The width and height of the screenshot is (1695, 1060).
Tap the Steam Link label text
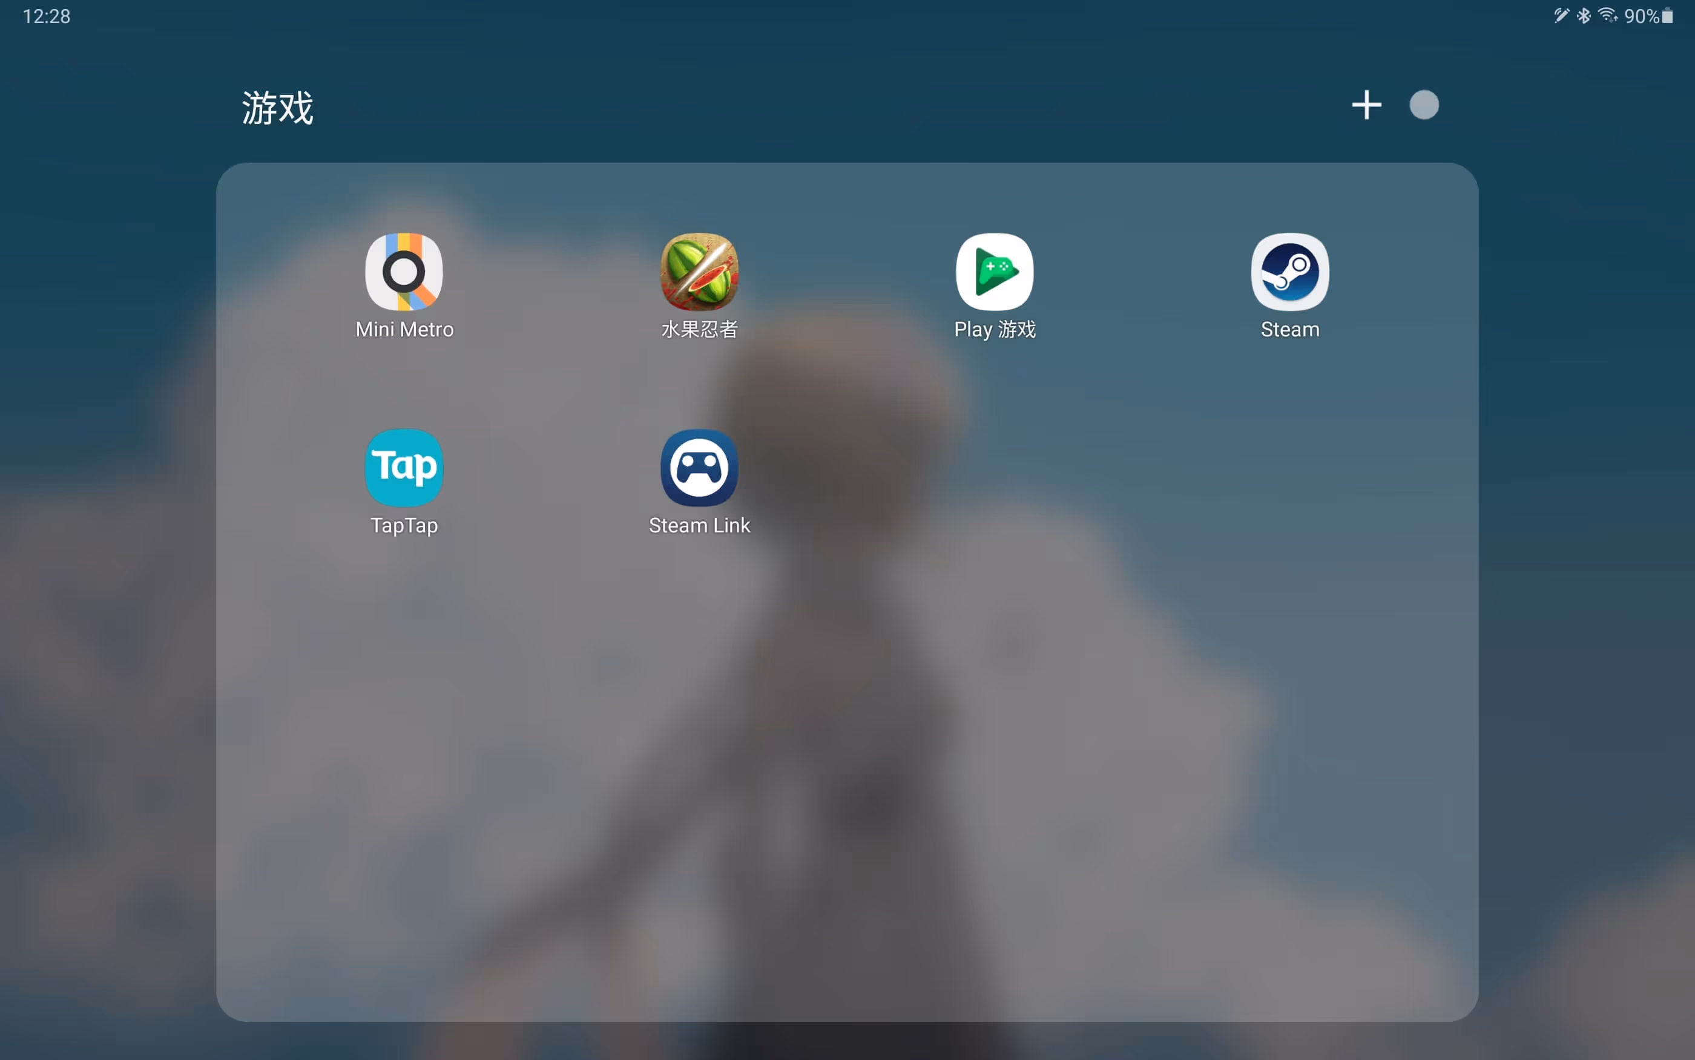point(699,525)
